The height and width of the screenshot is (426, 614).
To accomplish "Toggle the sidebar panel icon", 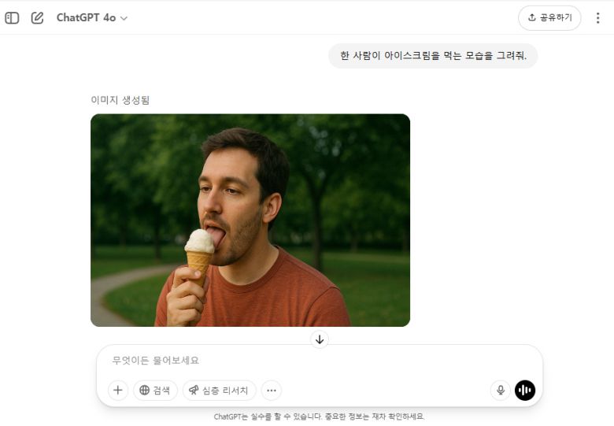I will tap(12, 17).
